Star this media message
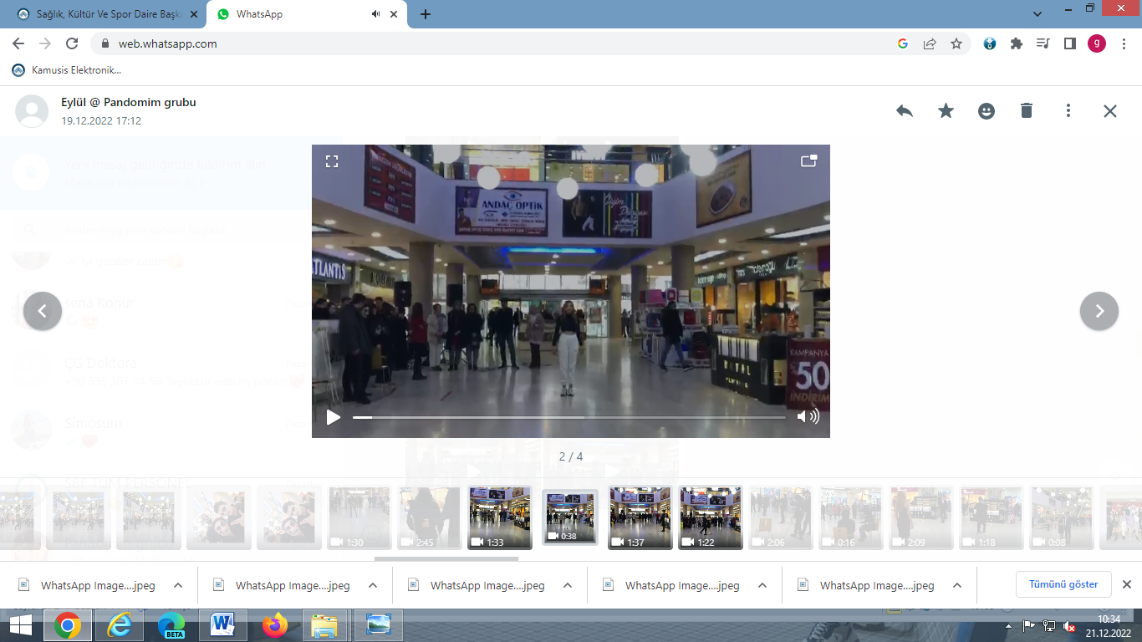 coord(946,111)
